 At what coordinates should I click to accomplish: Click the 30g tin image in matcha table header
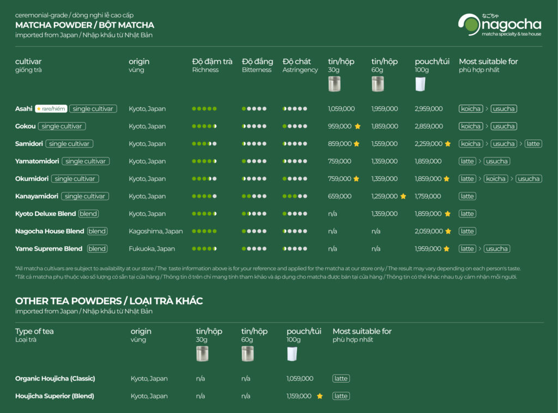click(x=335, y=84)
